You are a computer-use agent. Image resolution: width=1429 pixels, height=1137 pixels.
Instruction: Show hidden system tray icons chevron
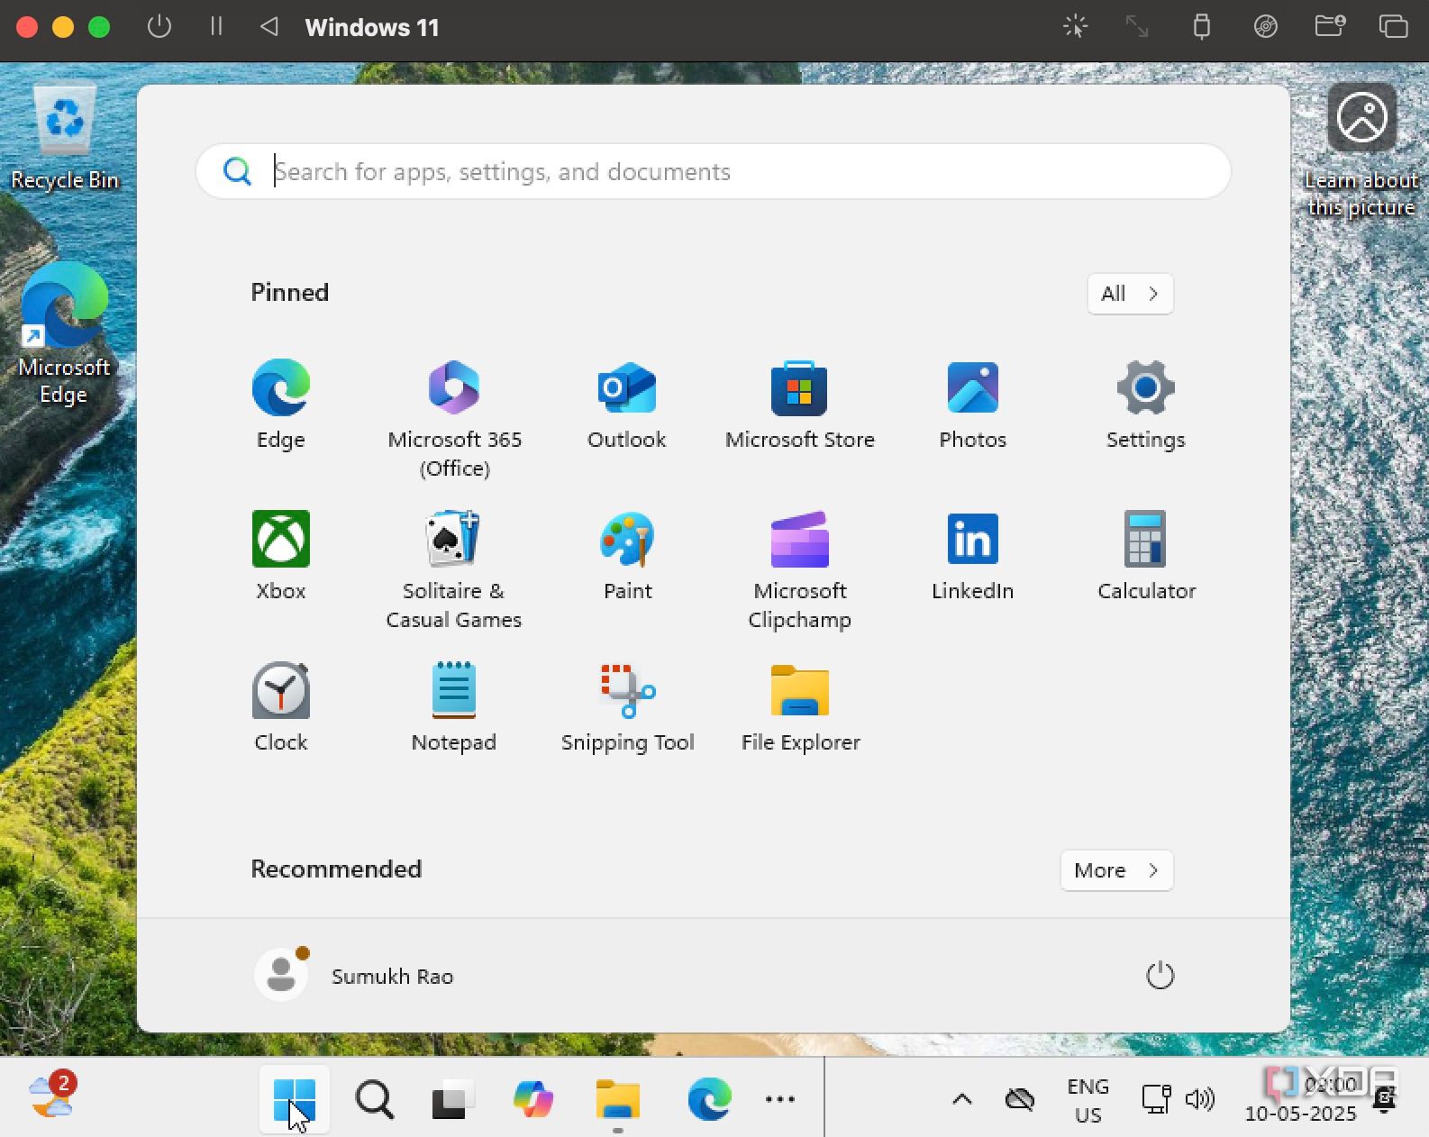click(962, 1099)
